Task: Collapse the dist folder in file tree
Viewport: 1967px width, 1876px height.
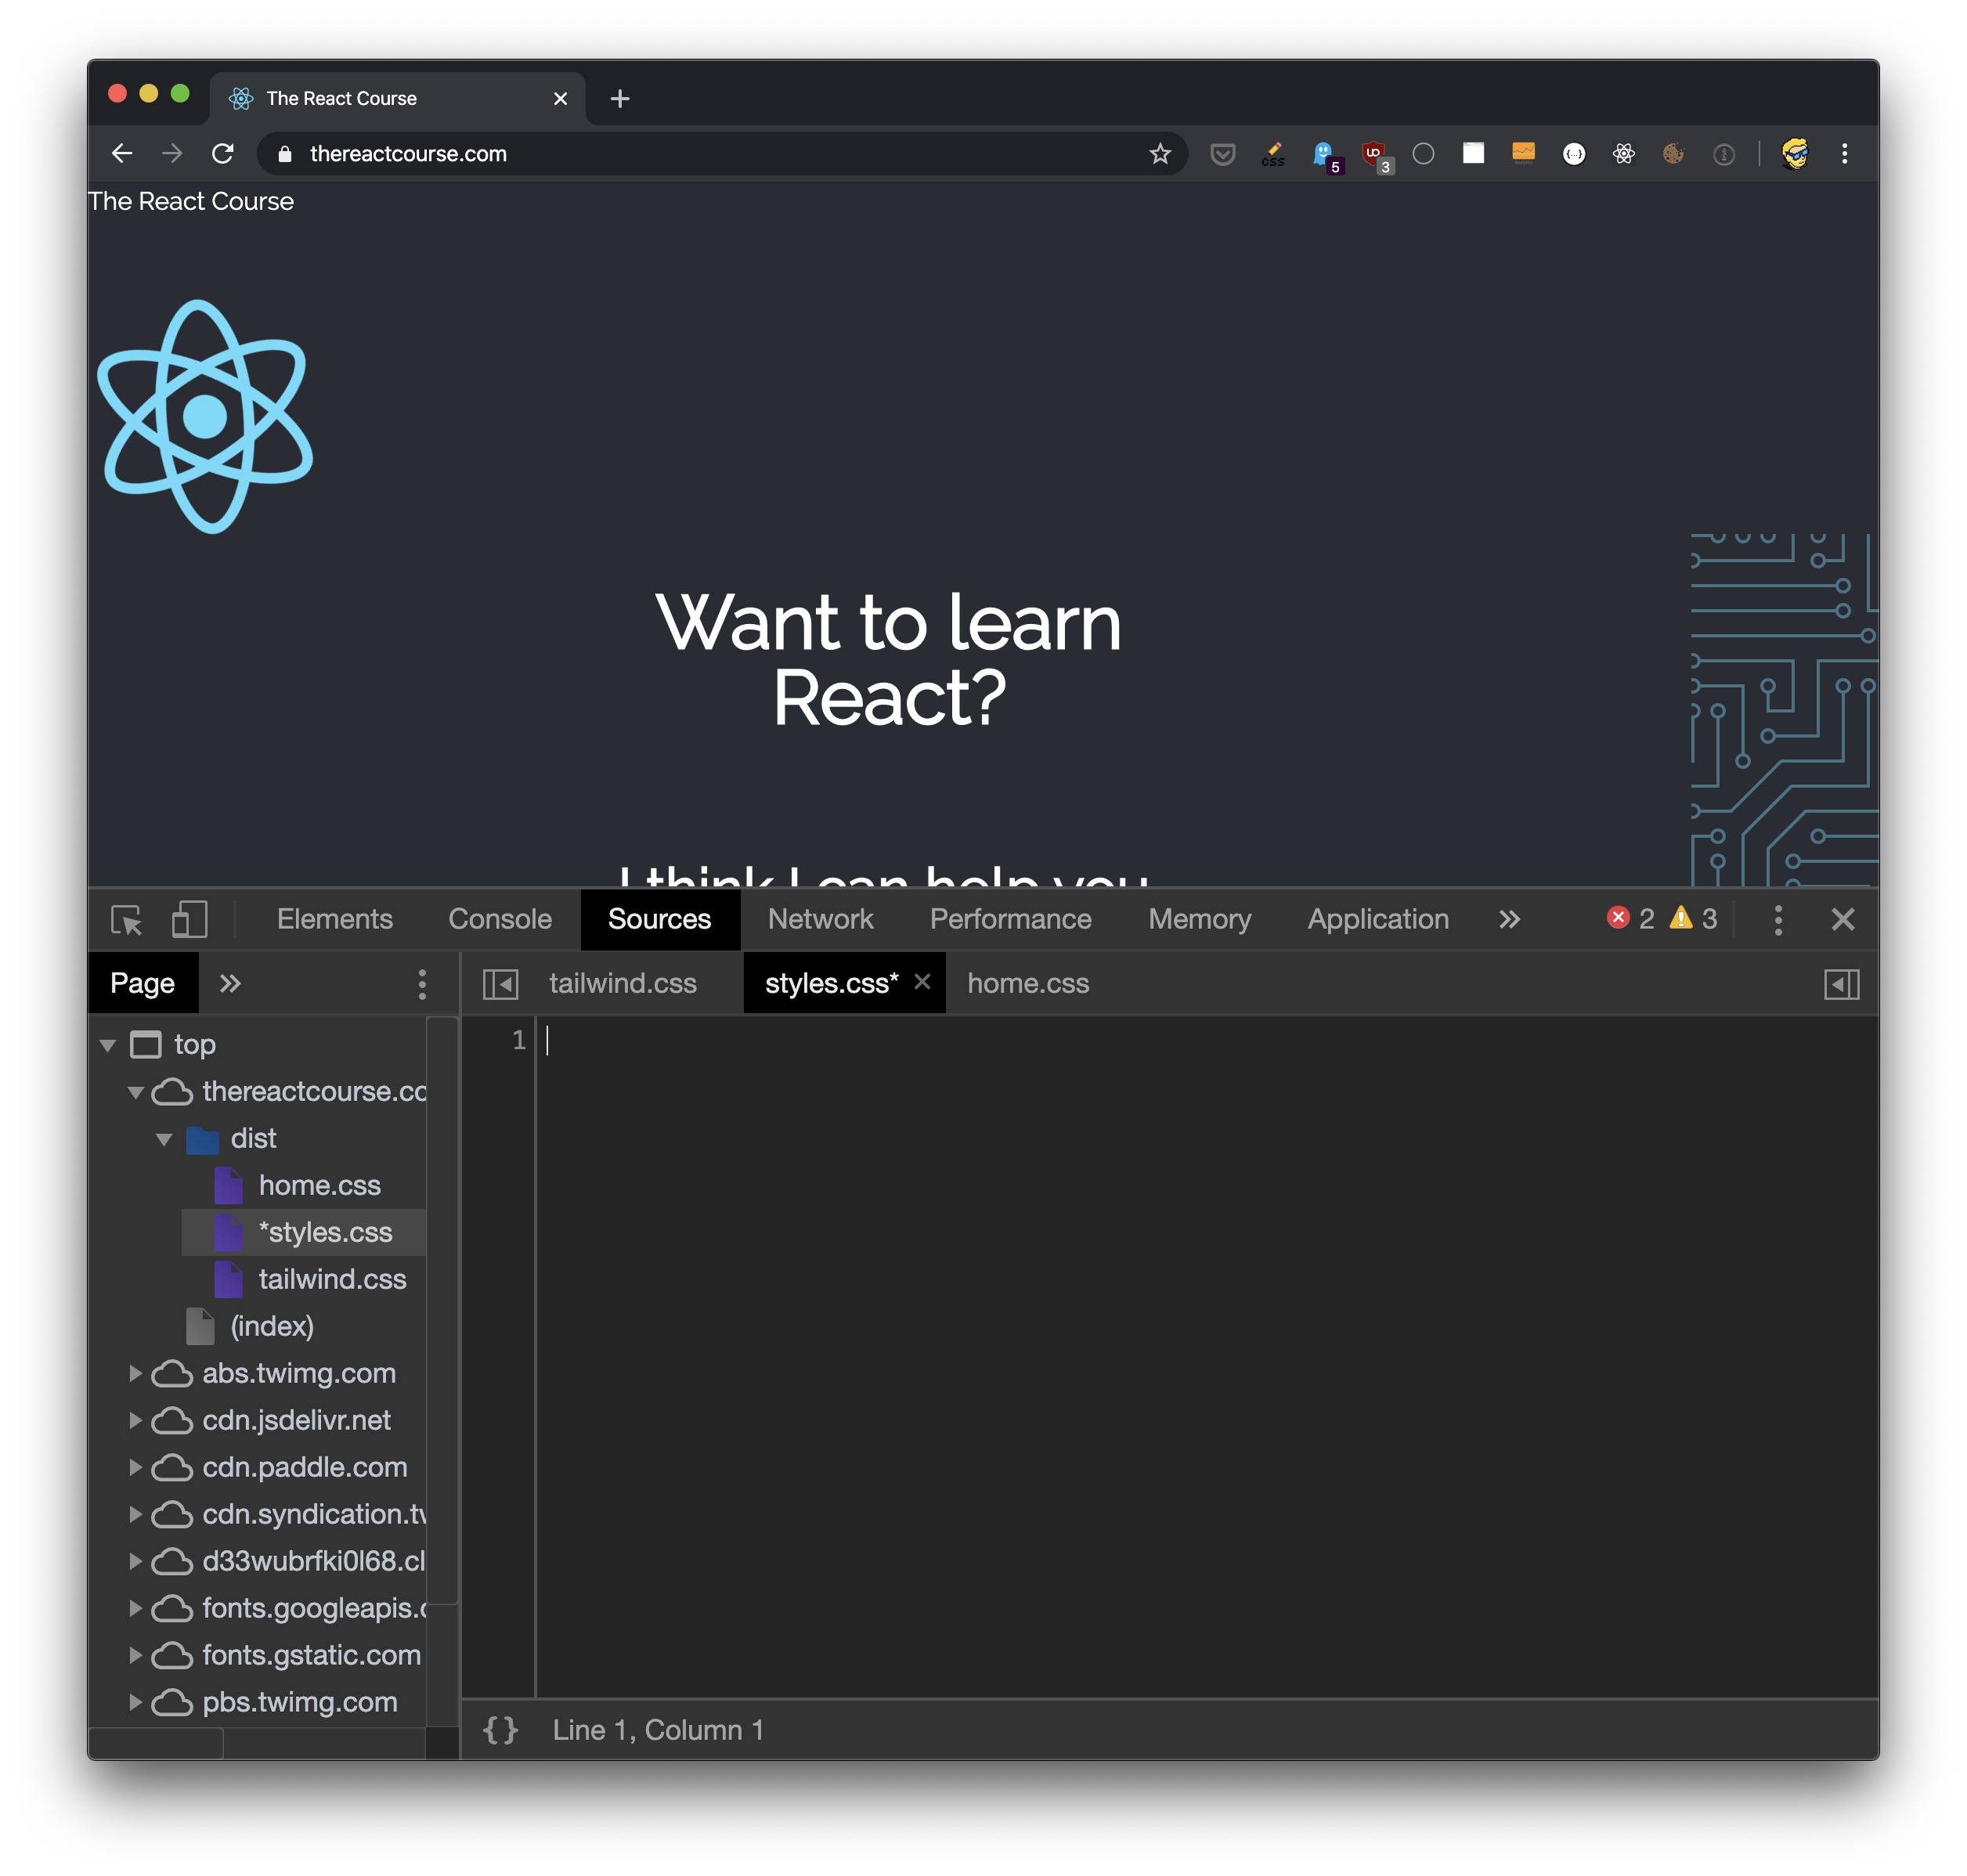Action: [x=164, y=1139]
